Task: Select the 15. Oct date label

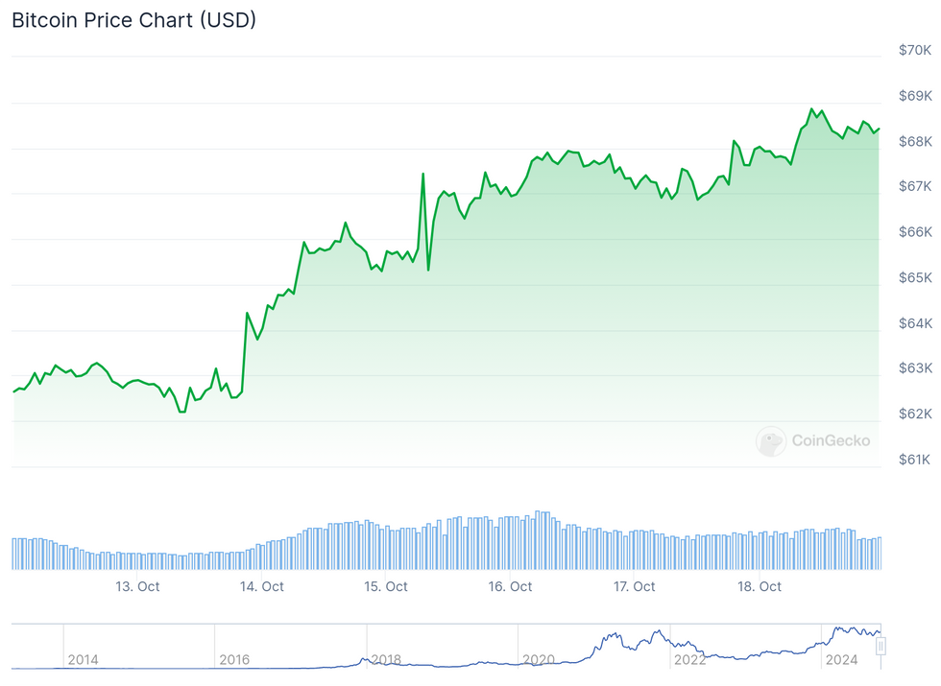Action: [386, 586]
